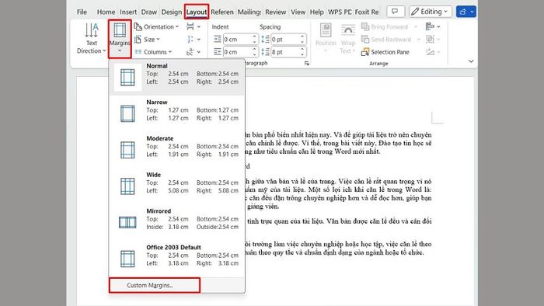Switch to the Foxit Reader tab
The image size is (544, 306).
[x=367, y=12]
